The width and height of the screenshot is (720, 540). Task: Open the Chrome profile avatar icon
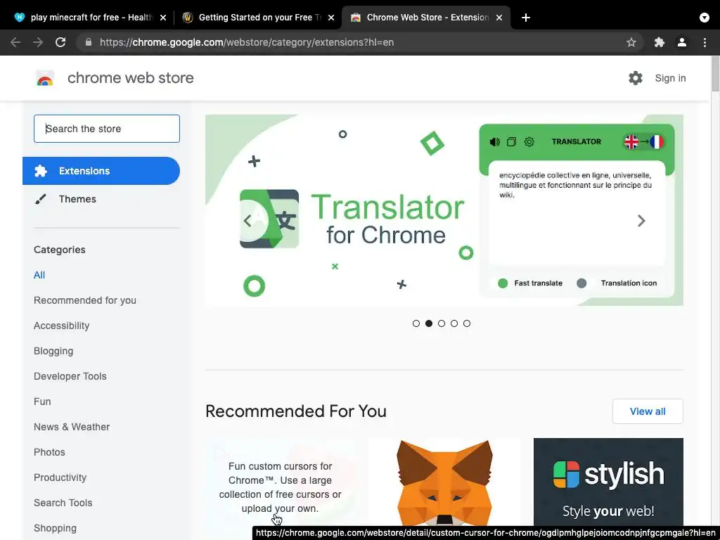682,42
